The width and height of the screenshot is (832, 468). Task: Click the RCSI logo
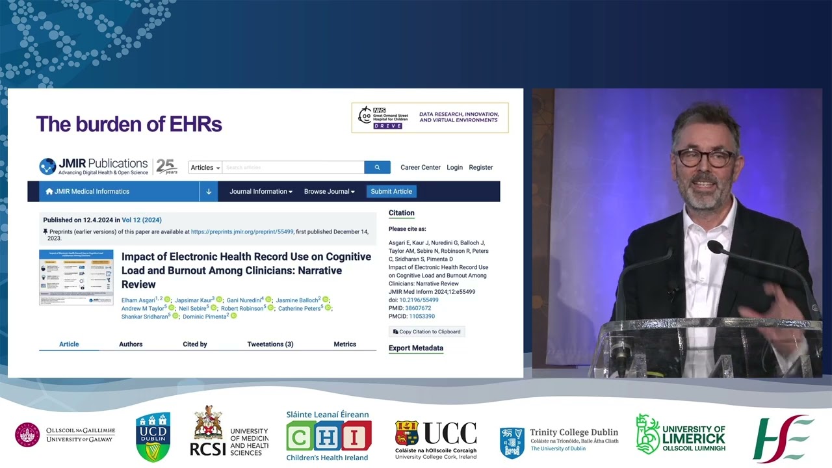229,431
